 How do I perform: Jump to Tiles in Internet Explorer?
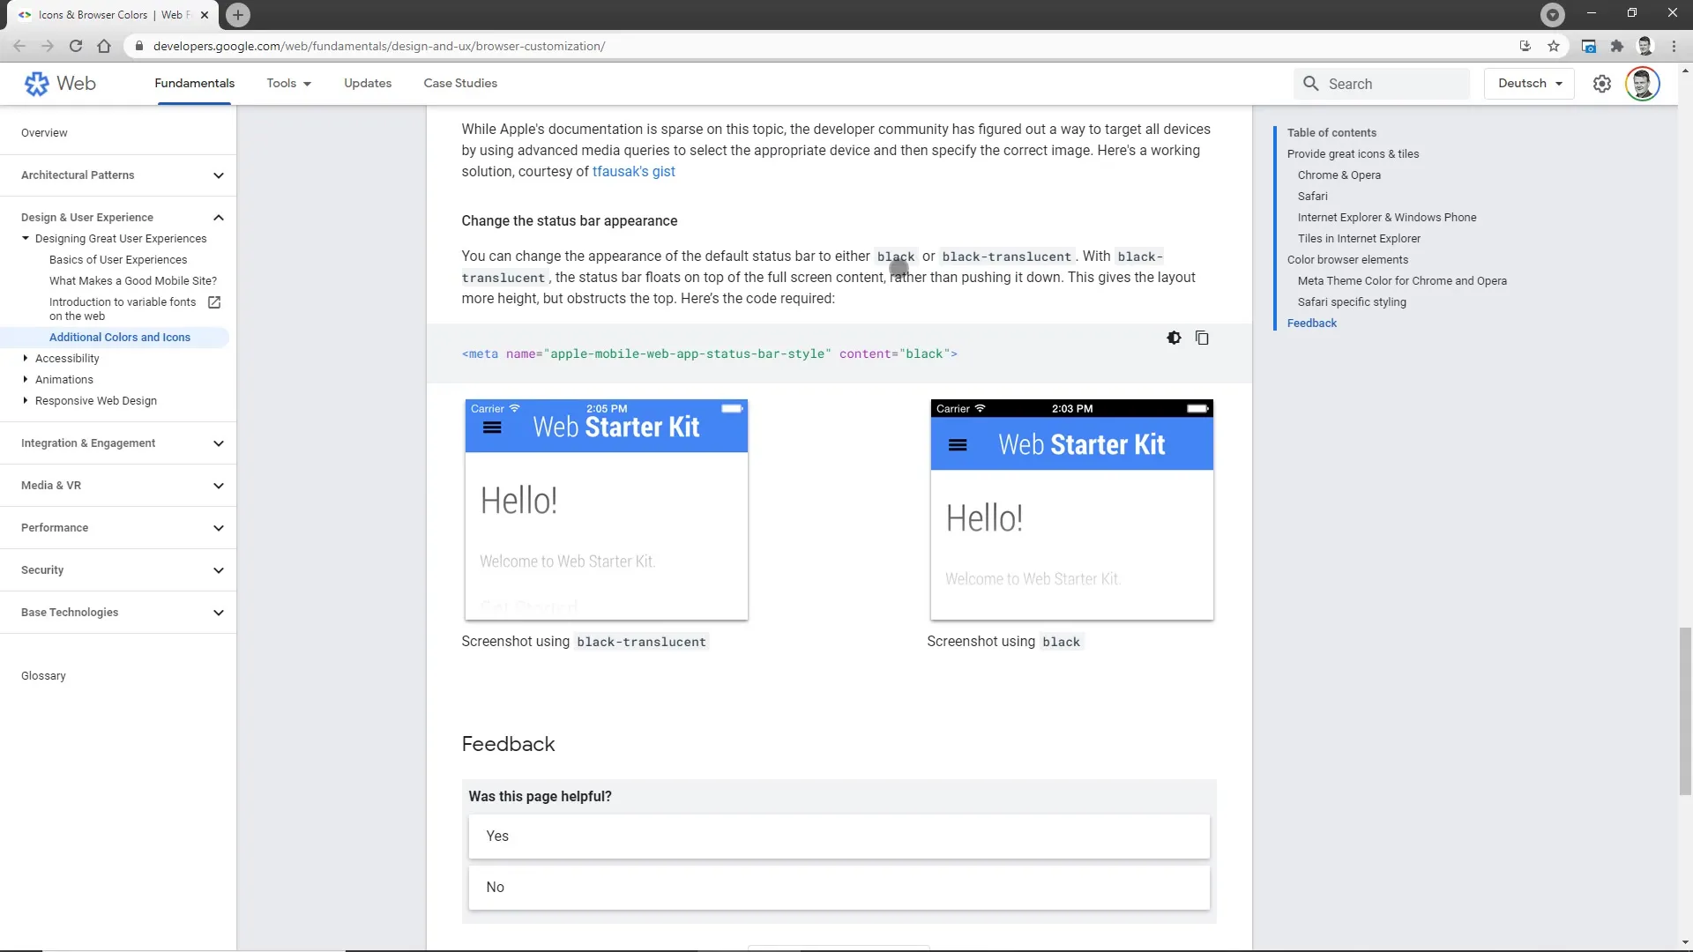1359,239
